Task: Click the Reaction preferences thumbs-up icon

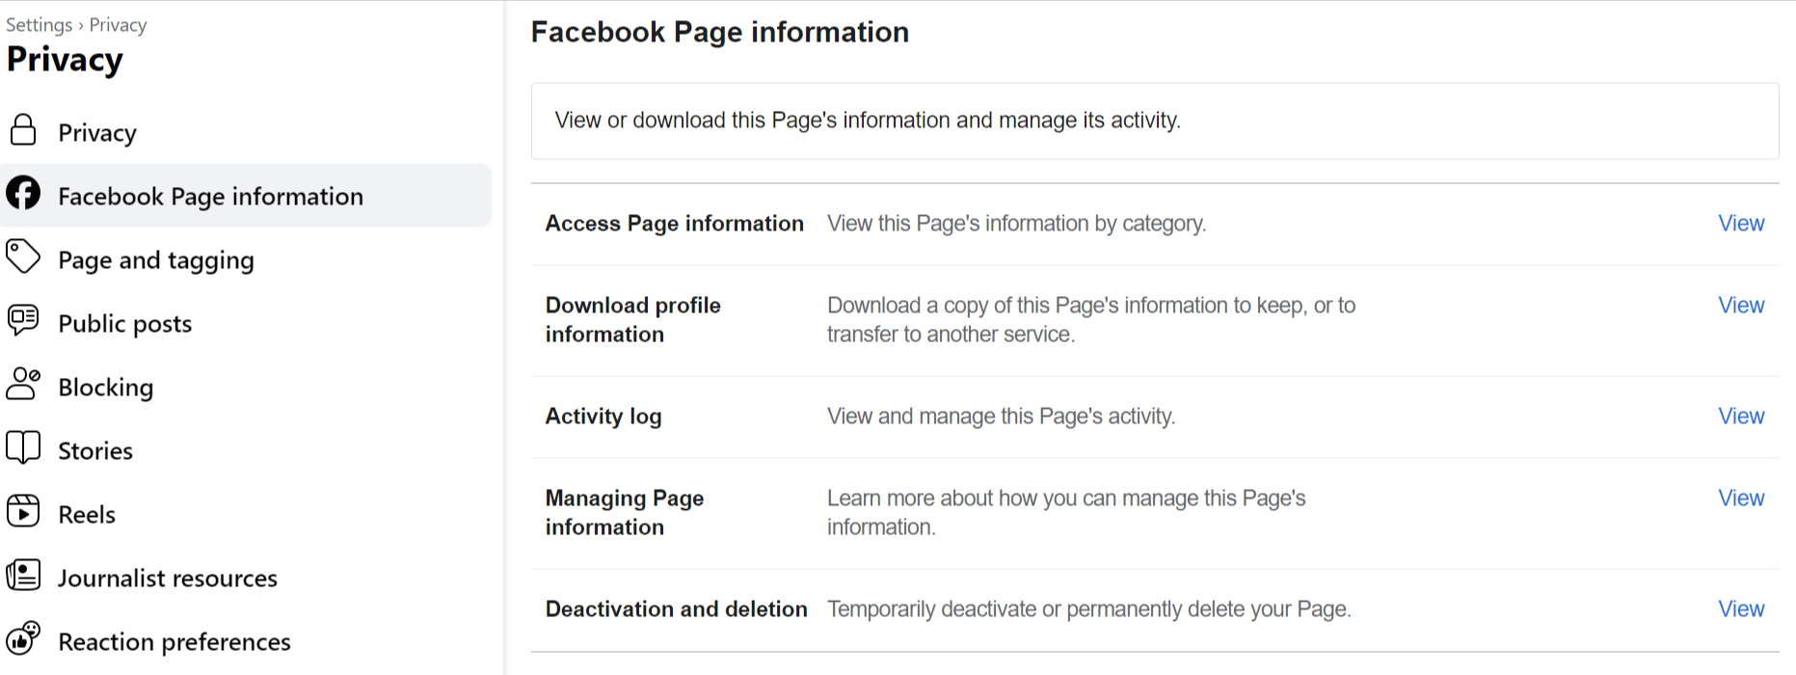Action: point(23,638)
